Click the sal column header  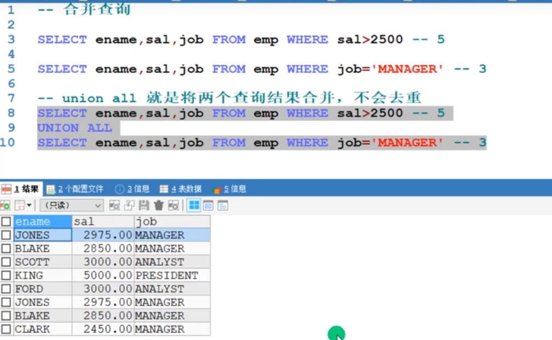(103, 221)
